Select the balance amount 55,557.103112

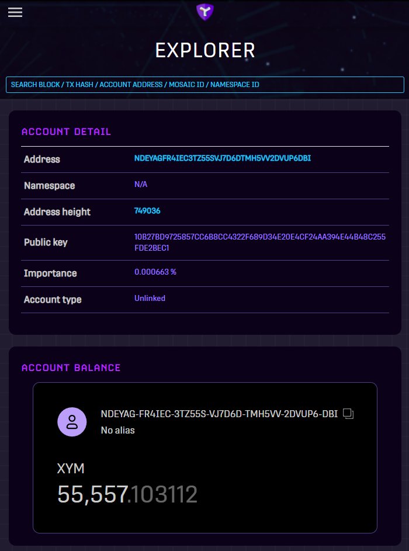pos(127,494)
